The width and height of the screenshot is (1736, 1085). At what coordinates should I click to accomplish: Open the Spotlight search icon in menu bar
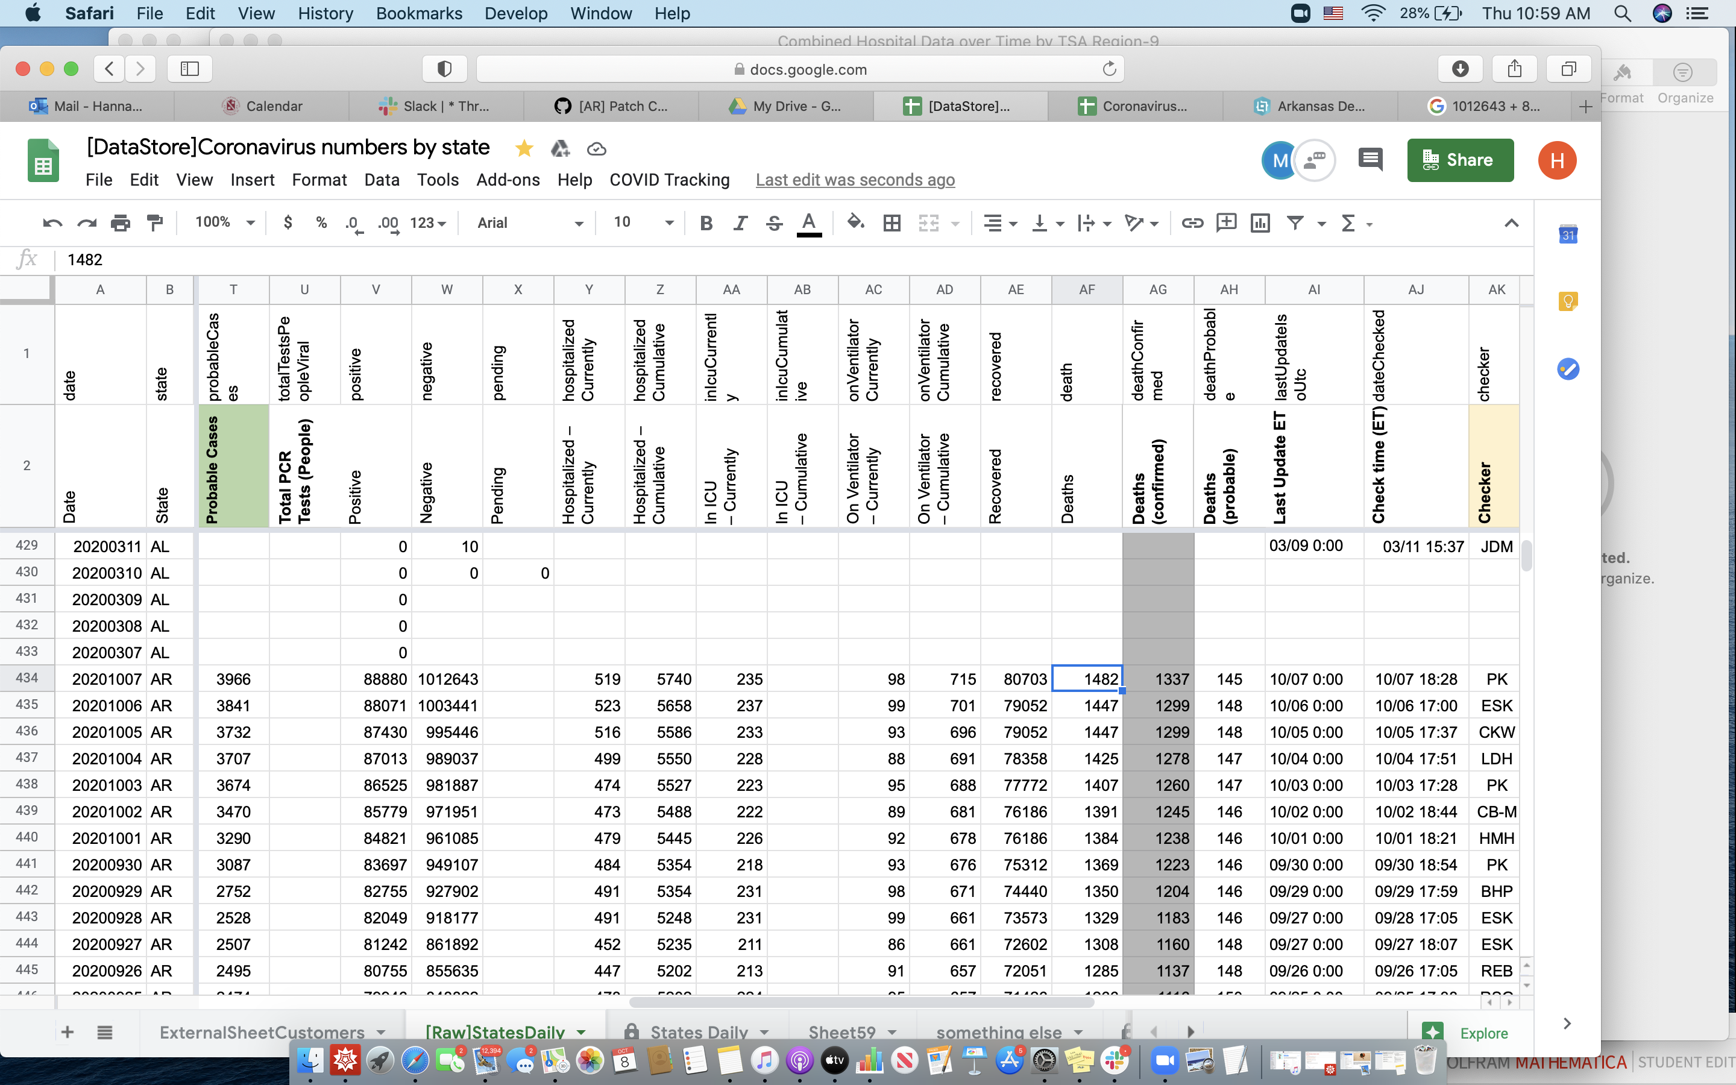coord(1623,14)
